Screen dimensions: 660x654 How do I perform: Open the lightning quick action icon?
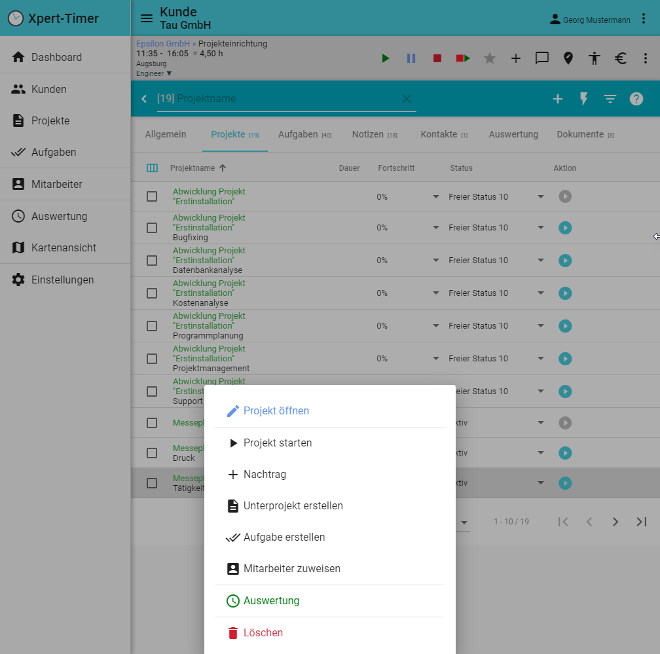click(x=584, y=99)
